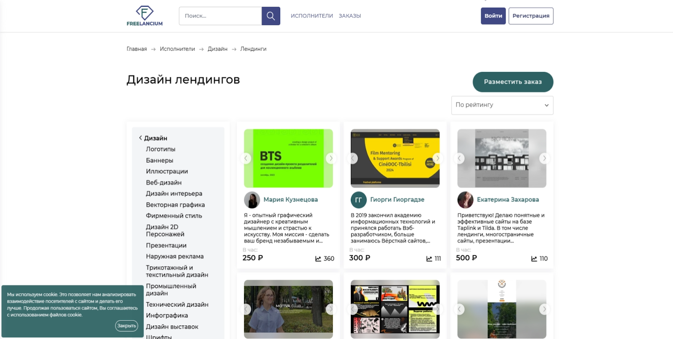Image resolution: width=673 pixels, height=339 pixels.
Task: Show previous image on Гиорги Гиоргадзе card
Action: [352, 159]
